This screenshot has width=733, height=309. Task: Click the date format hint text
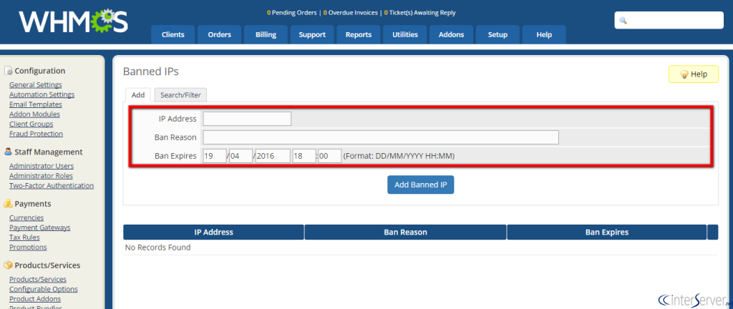[399, 156]
